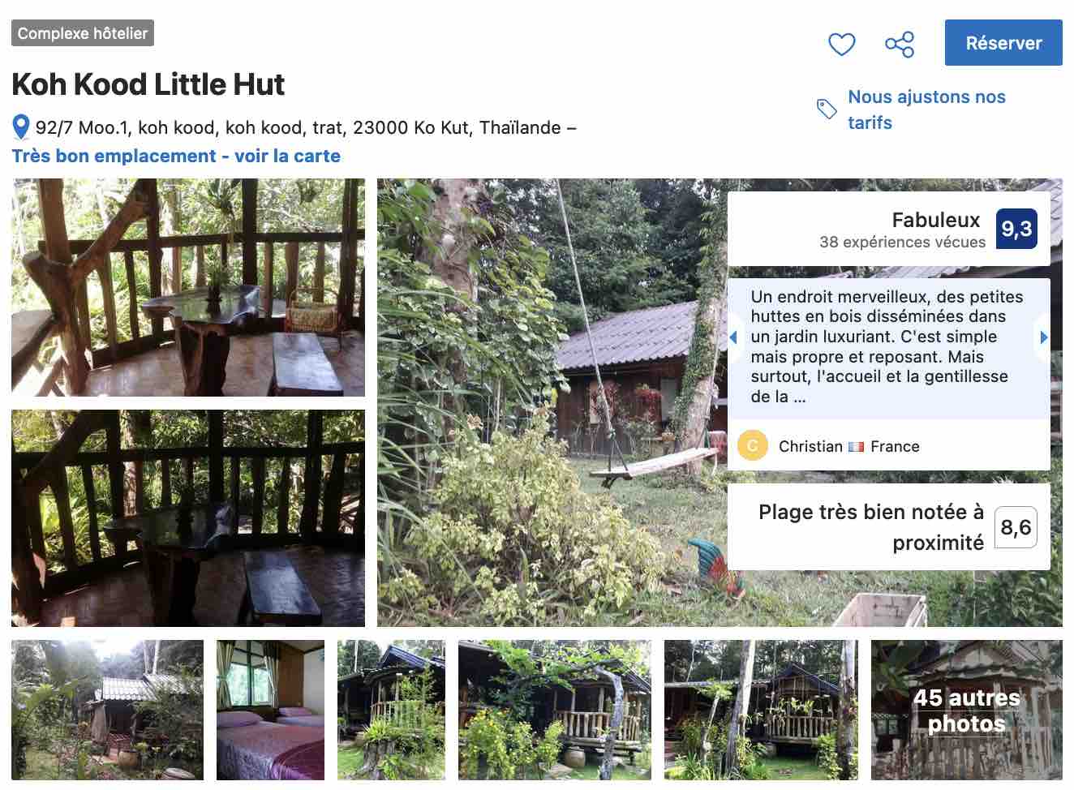The width and height of the screenshot is (1074, 790).
Task: Open the purple beds bedroom thumbnail
Action: [x=270, y=710]
